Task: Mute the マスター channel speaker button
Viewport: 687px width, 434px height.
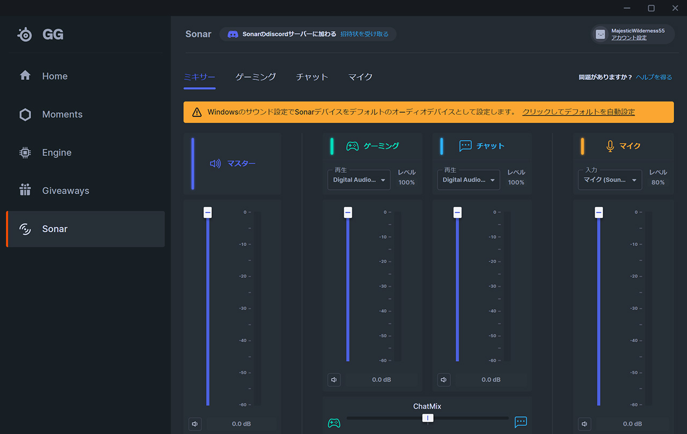Action: pyautogui.click(x=195, y=424)
